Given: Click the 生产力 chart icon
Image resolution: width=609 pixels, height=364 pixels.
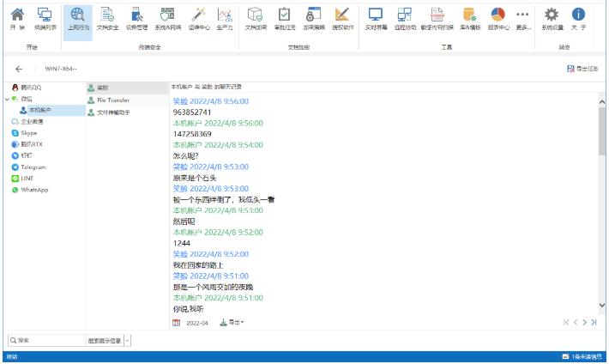Looking at the screenshot, I should (x=225, y=19).
